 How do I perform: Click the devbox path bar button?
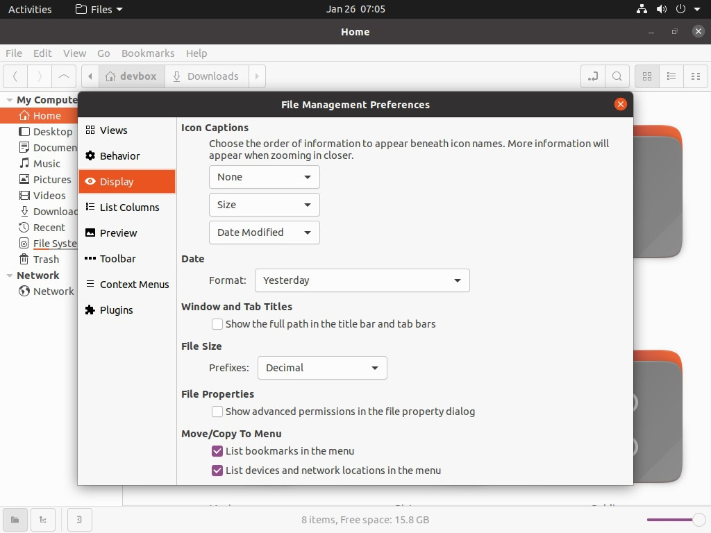[131, 76]
